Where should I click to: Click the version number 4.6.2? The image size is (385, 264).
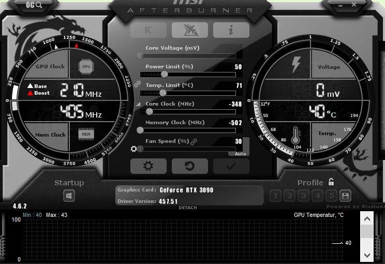[20, 206]
